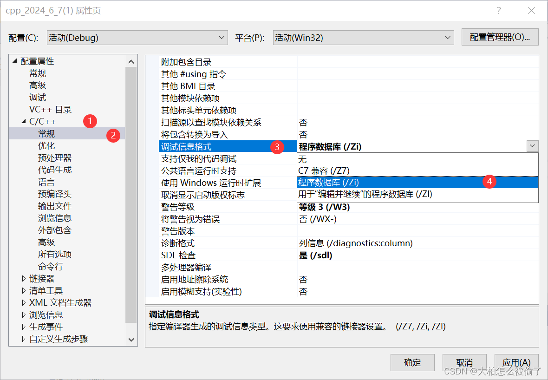Click the 是 (/sdl) value

pyautogui.click(x=316, y=255)
